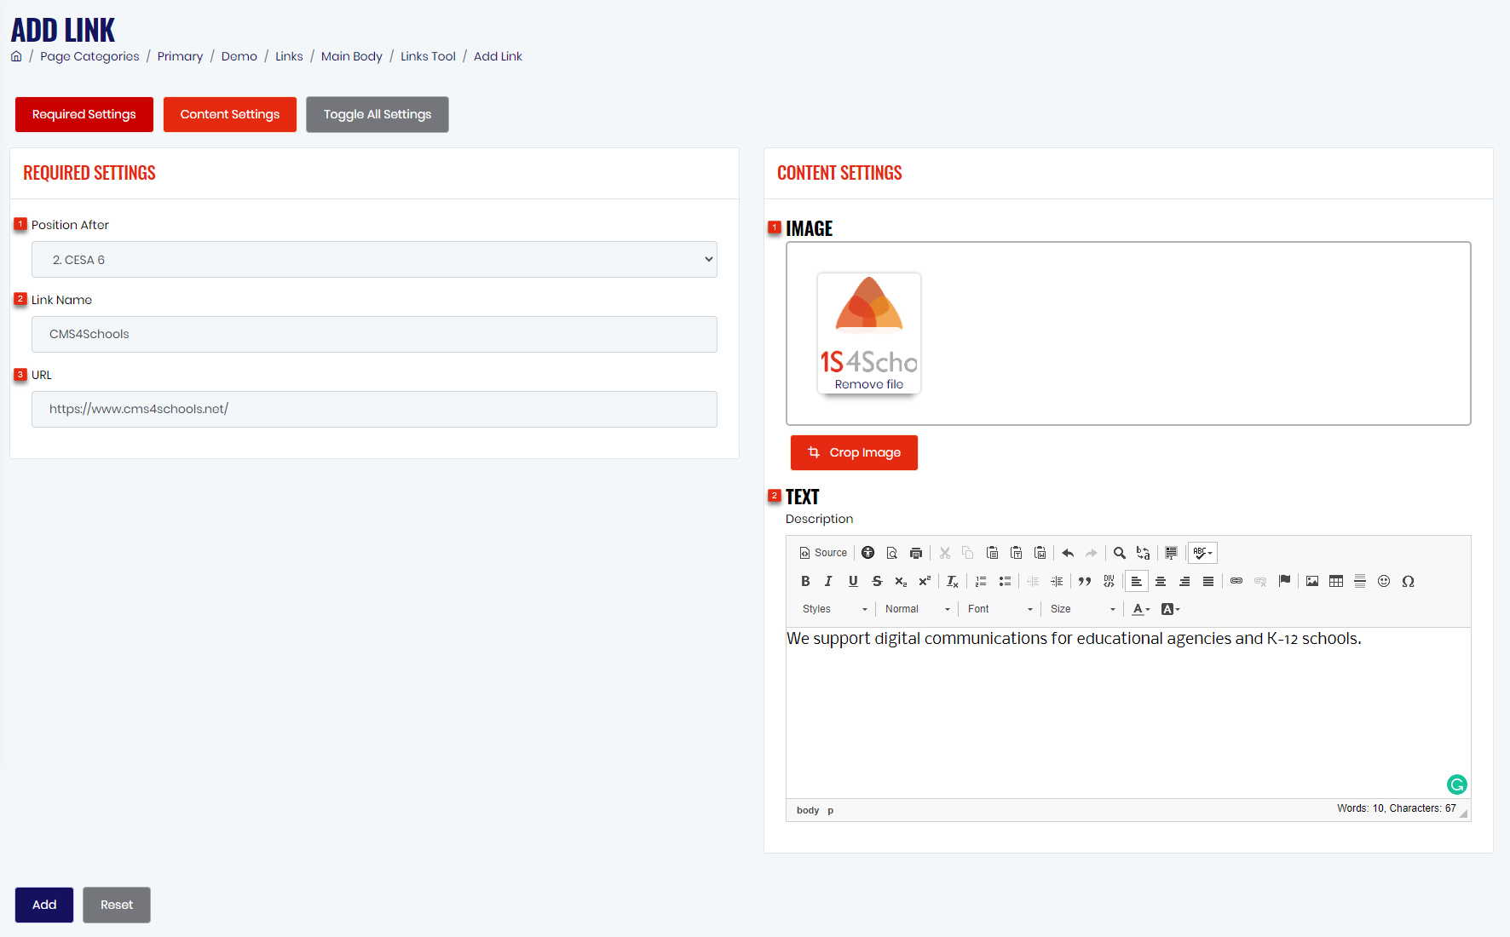Toggle superscript formatting
The height and width of the screenshot is (937, 1510).
pos(925,581)
